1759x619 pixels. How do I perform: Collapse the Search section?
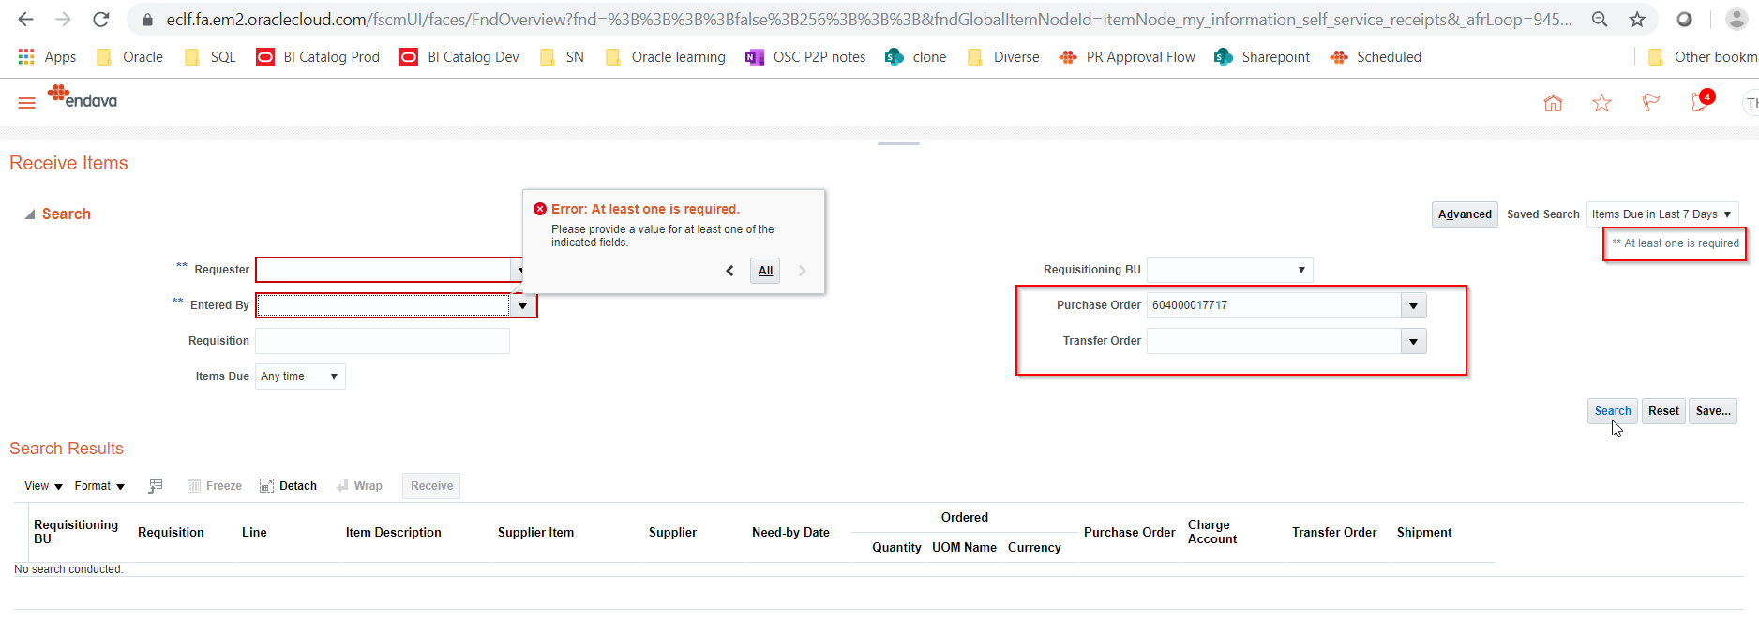[30, 214]
